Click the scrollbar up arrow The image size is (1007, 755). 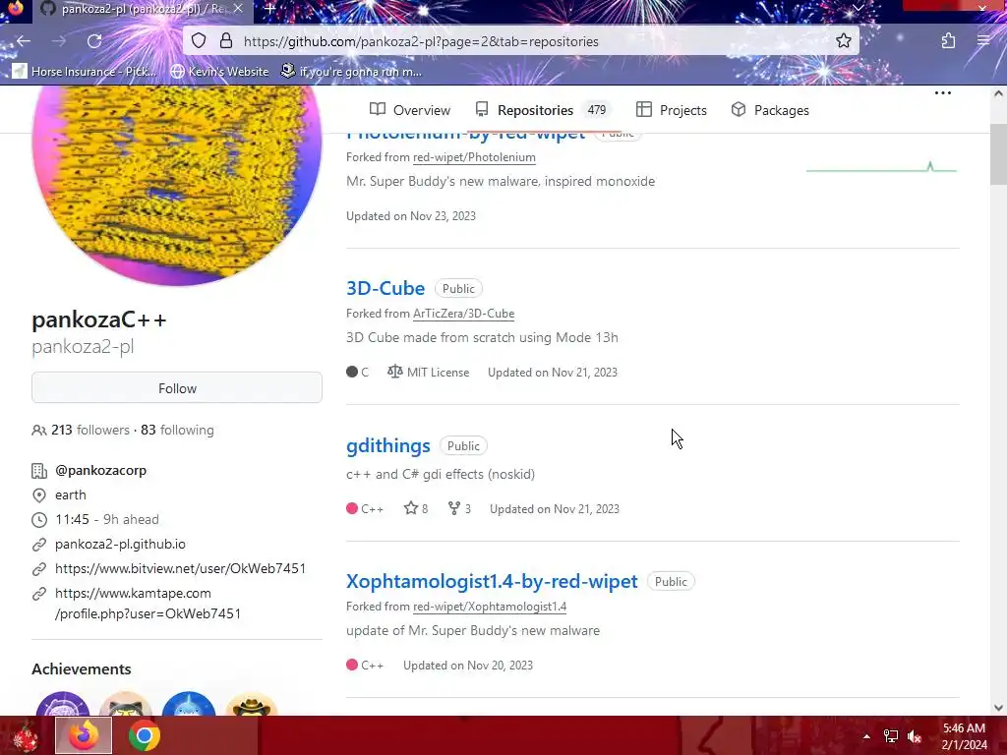click(999, 93)
